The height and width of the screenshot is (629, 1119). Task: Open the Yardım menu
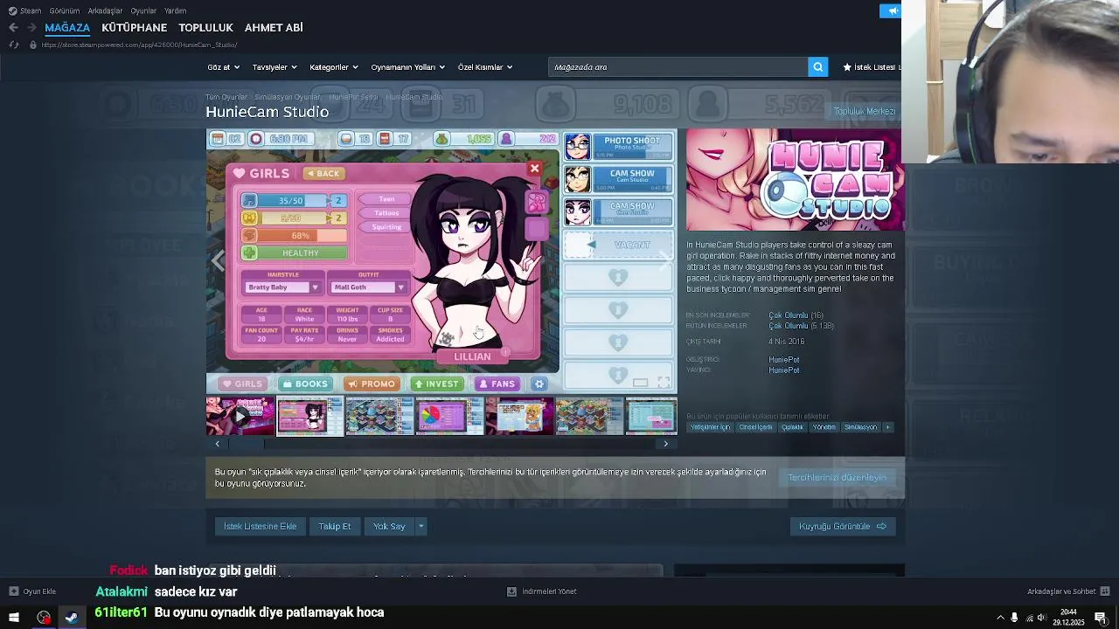(176, 10)
